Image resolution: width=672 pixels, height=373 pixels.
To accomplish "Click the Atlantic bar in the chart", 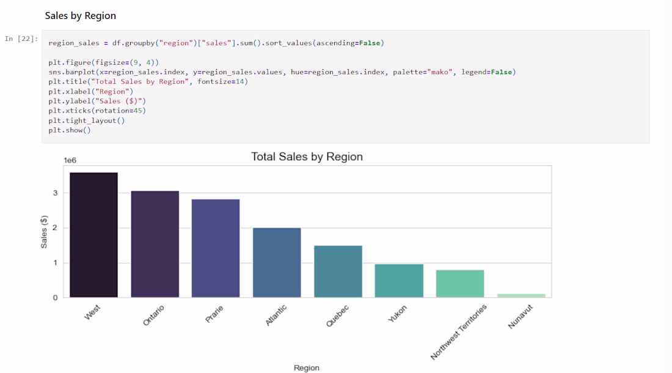I will (277, 263).
